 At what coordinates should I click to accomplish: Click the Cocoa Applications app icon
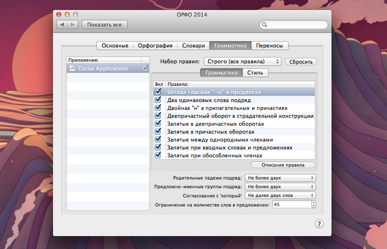pyautogui.click(x=72, y=68)
